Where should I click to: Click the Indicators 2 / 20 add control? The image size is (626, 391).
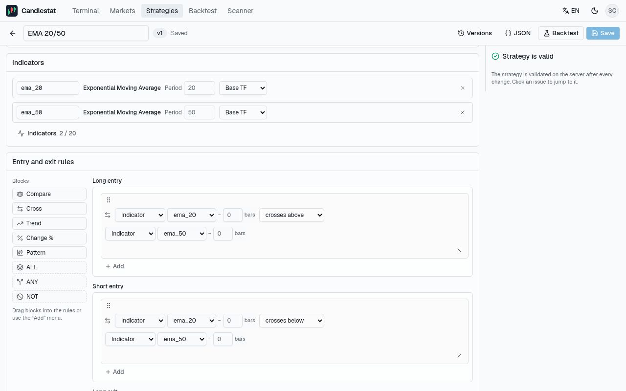point(47,133)
